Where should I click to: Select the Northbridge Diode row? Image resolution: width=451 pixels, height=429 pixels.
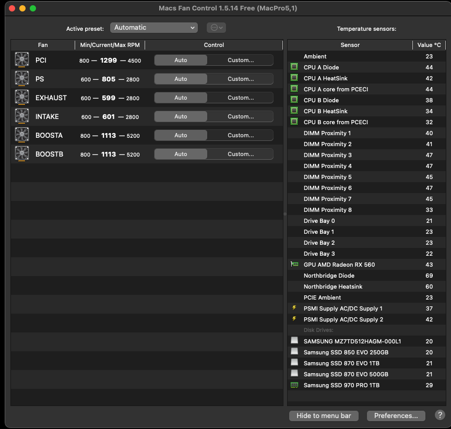pos(366,276)
